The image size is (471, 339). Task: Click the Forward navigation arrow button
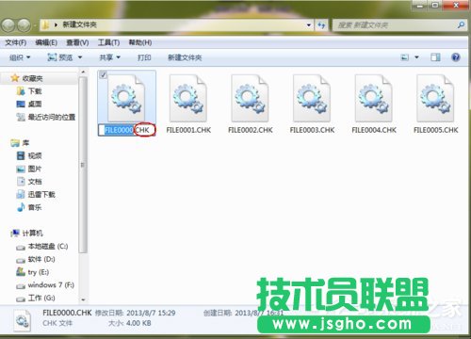pyautogui.click(x=24, y=25)
